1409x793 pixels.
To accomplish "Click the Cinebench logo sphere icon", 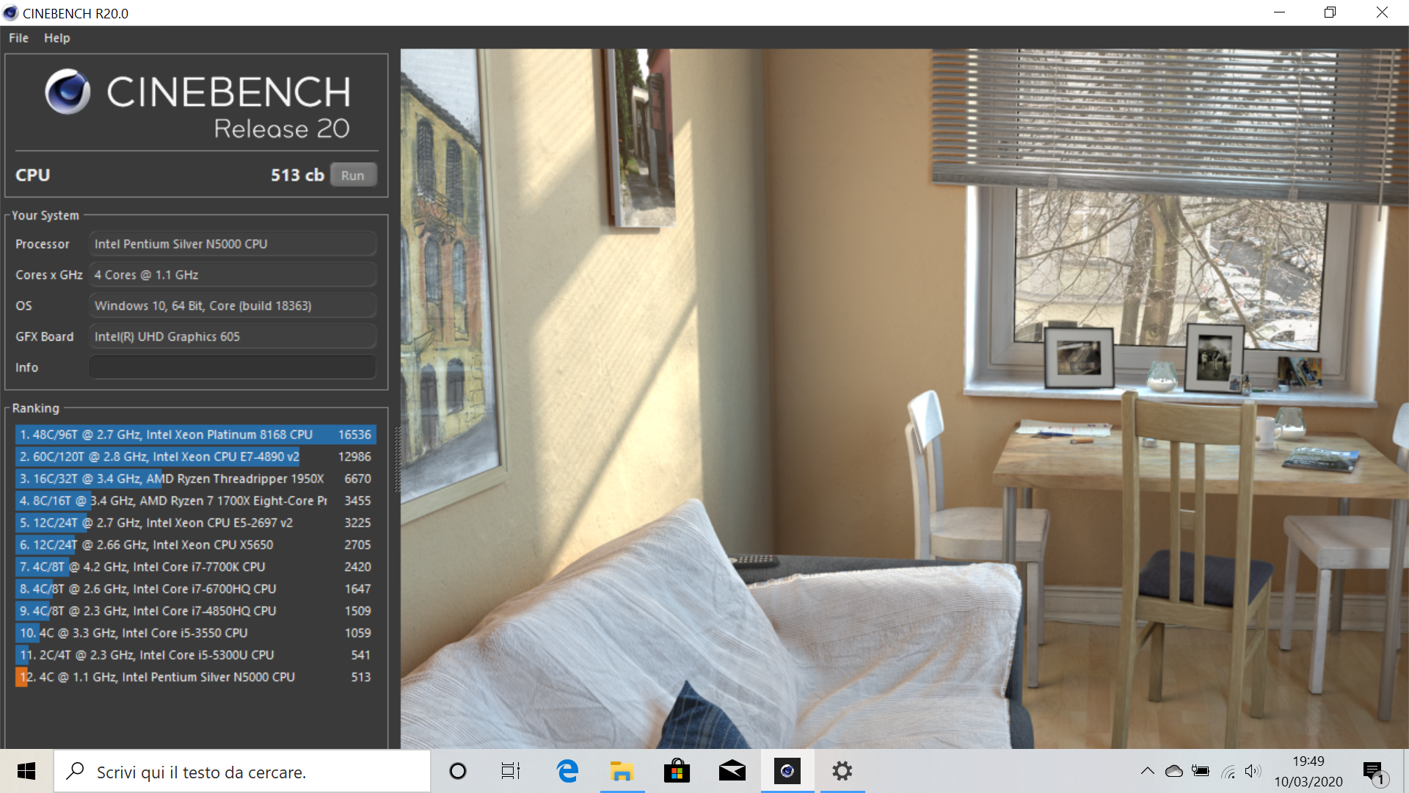I will [68, 92].
